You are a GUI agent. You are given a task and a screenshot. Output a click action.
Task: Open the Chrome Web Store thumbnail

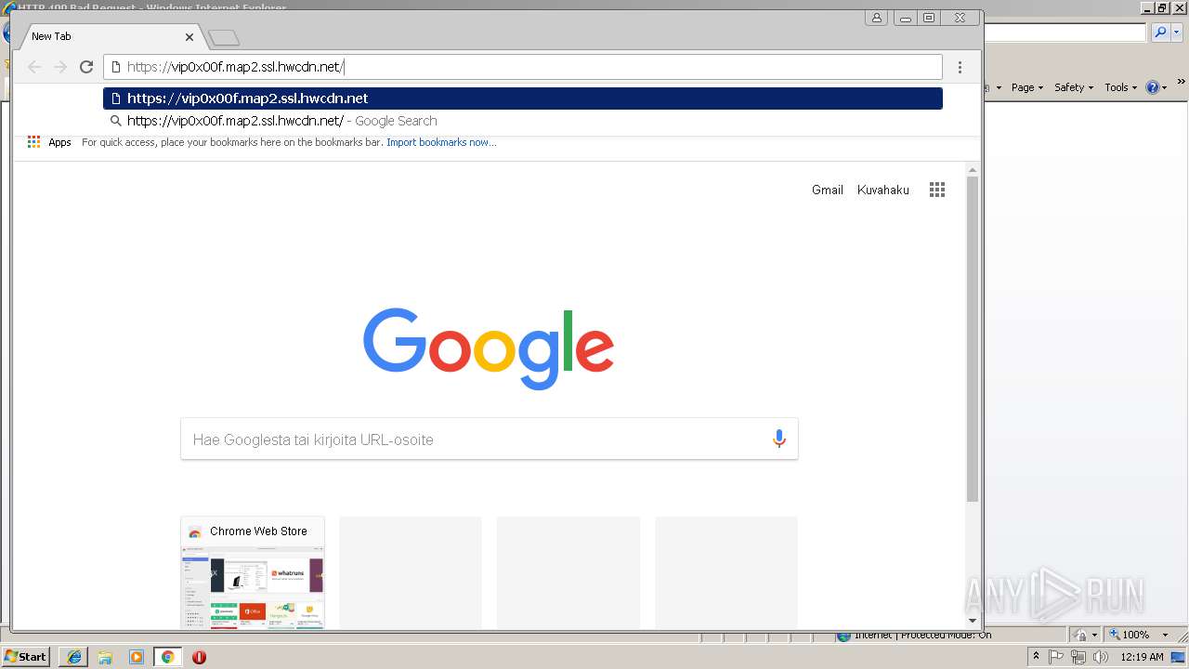[x=253, y=573]
